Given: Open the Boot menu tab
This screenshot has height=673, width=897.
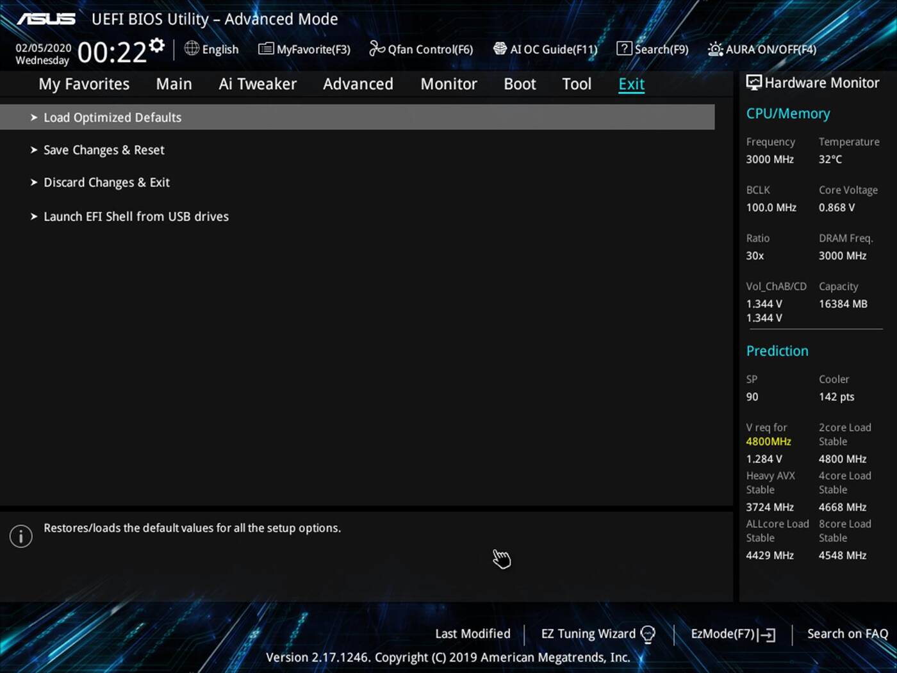Looking at the screenshot, I should click(x=519, y=83).
